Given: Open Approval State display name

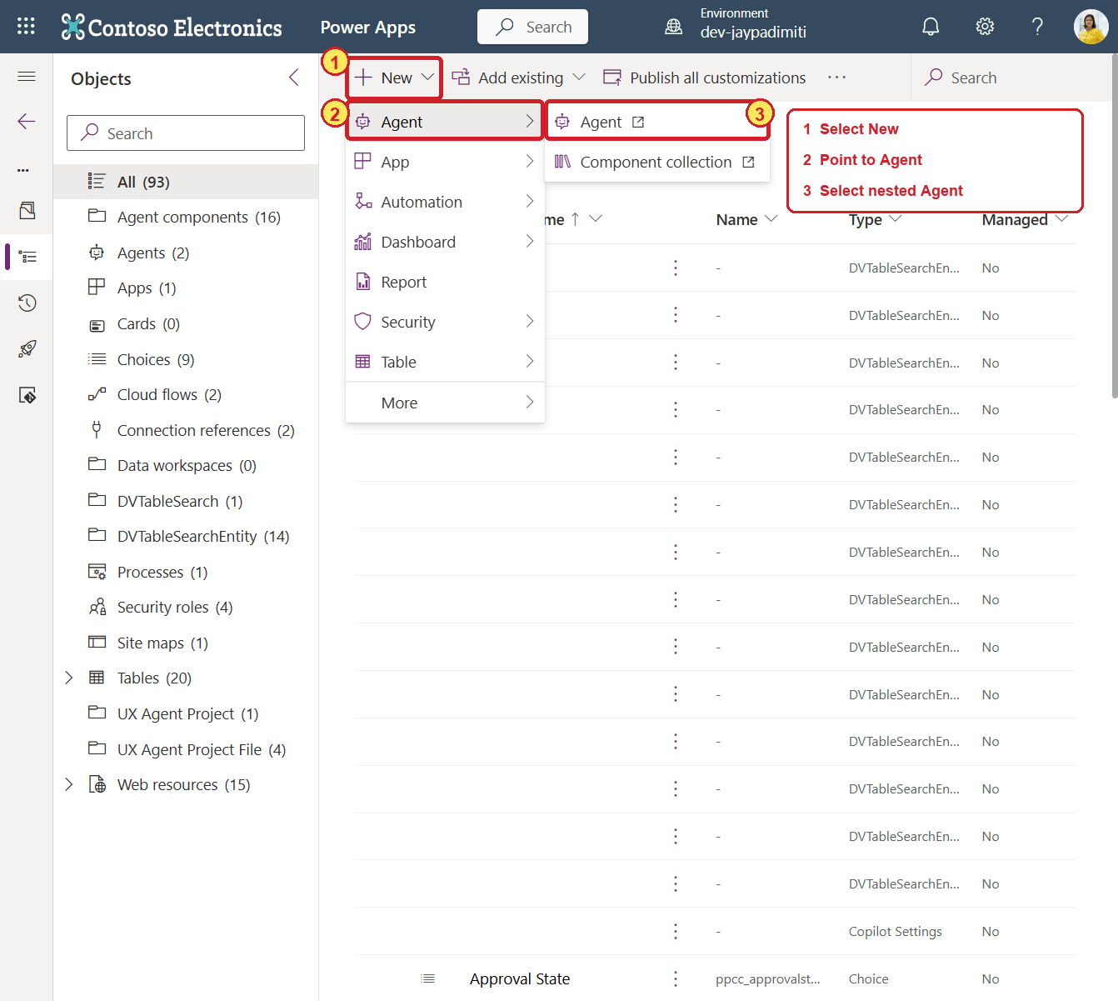Looking at the screenshot, I should pyautogui.click(x=520, y=978).
